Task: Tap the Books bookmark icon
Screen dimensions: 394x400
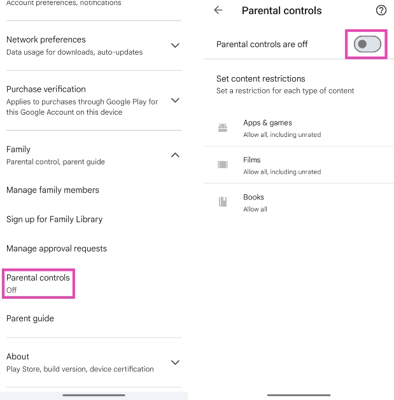Action: tap(223, 202)
